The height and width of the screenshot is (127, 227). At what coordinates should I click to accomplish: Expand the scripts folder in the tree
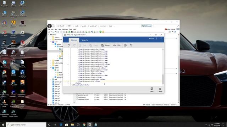coord(51,65)
